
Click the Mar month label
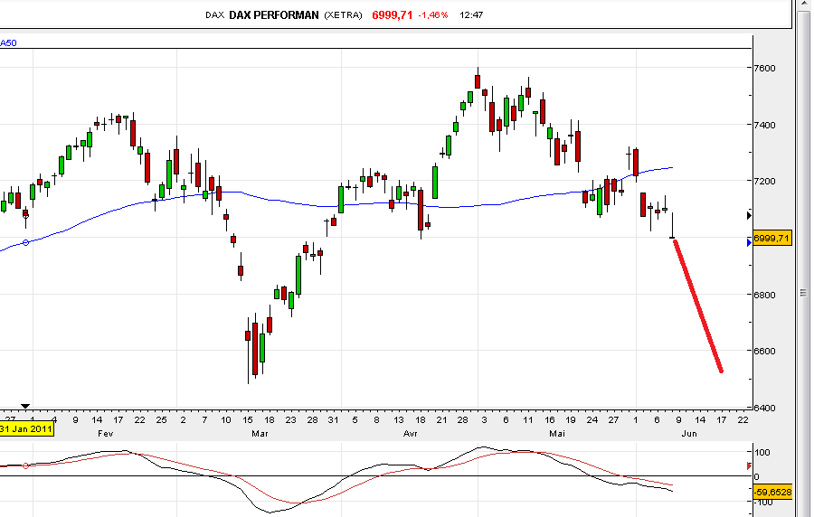pyautogui.click(x=260, y=434)
